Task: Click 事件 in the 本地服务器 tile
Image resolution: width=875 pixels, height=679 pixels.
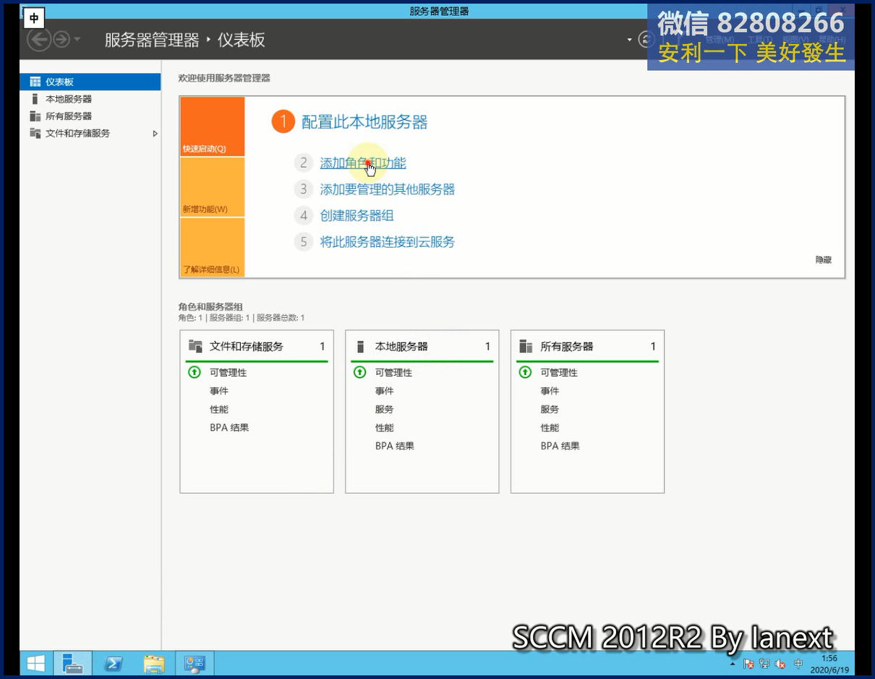Action: [x=385, y=391]
